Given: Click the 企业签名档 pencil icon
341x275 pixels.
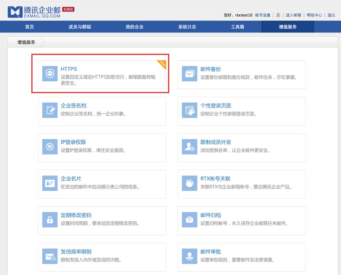Looking at the screenshot, I should click(50, 110).
